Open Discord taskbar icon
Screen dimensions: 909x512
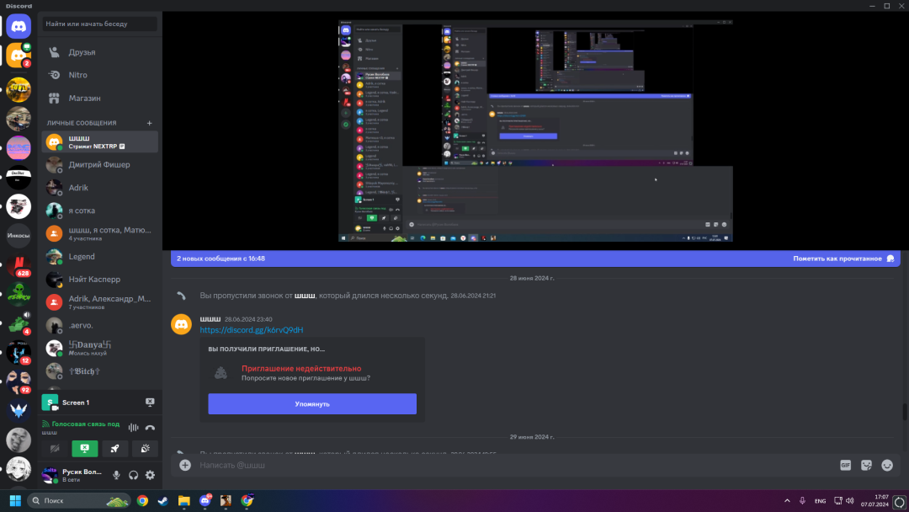pyautogui.click(x=205, y=500)
